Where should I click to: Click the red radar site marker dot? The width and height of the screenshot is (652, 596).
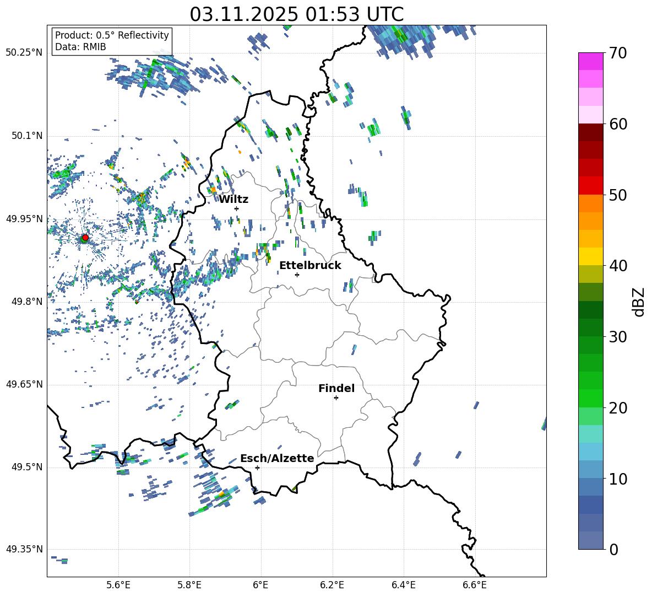coord(85,238)
